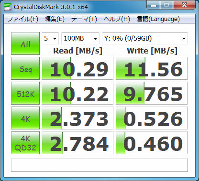This screenshot has height=181, width=199.
Task: Select the 4K QD32 write value 0.460
Action: click(x=152, y=143)
